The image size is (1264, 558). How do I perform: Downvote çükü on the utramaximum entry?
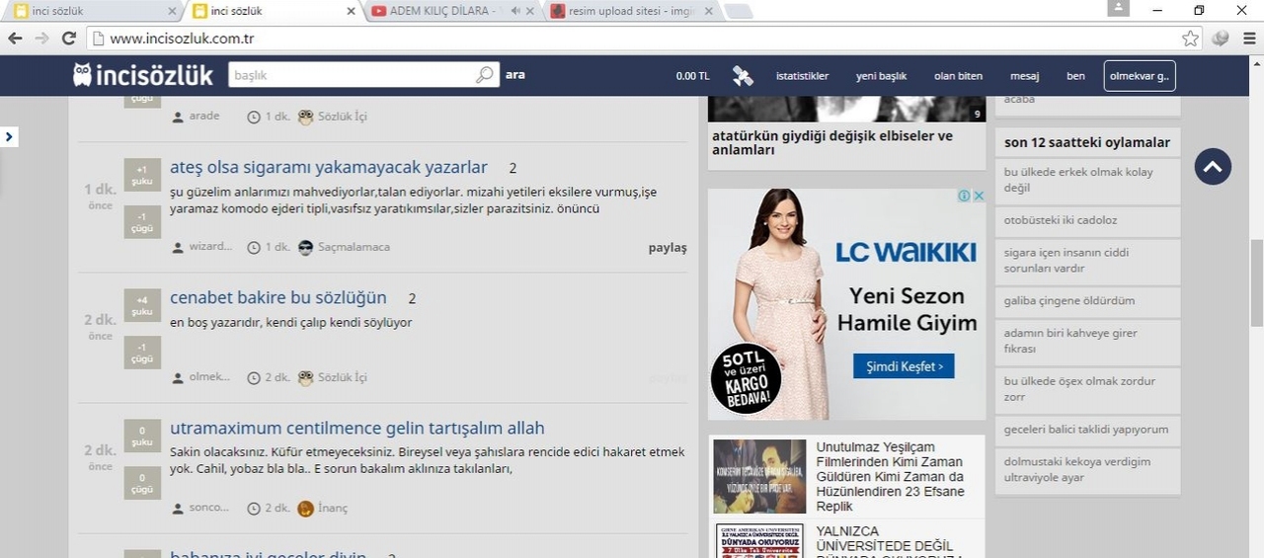142,483
